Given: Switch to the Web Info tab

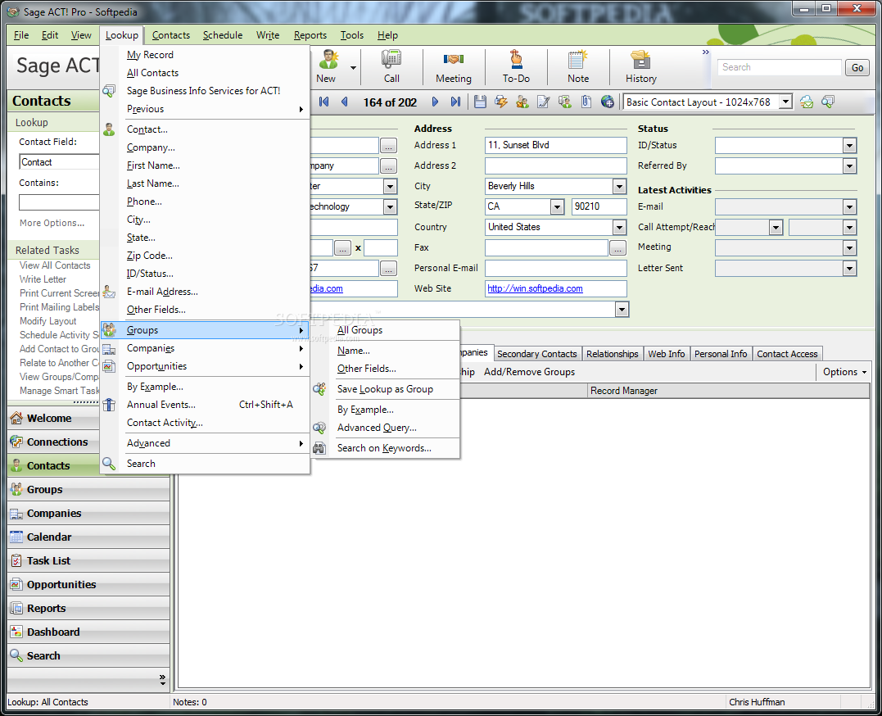Looking at the screenshot, I should tap(666, 354).
